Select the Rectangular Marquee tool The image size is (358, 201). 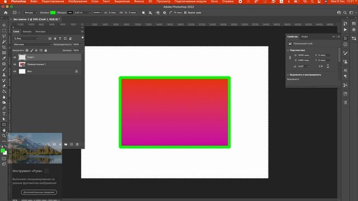tap(4, 31)
